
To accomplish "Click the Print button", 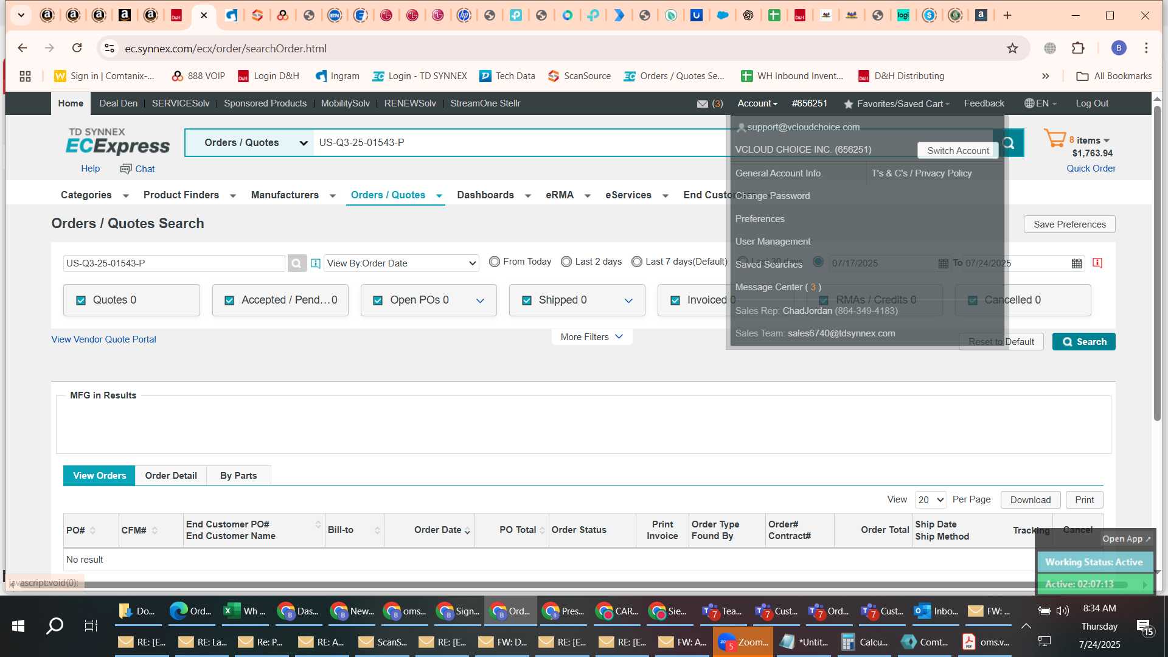I will pos(1084,500).
